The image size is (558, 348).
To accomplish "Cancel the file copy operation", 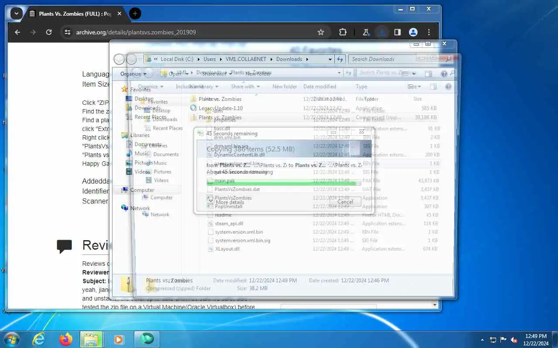I will coord(345,201).
